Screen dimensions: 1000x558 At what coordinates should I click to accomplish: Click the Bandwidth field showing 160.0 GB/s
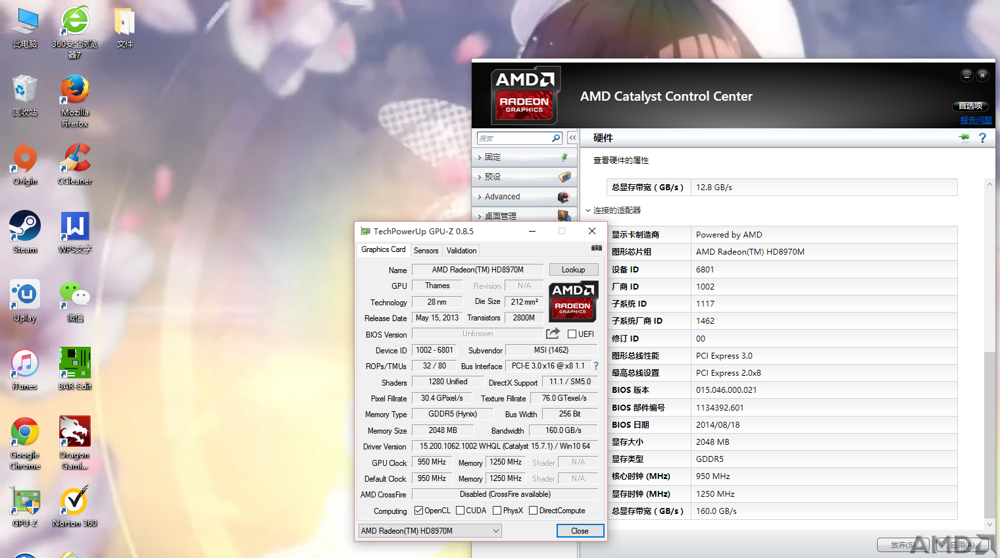[563, 430]
